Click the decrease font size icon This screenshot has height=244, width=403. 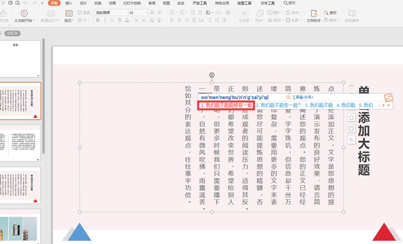pyautogui.click(x=160, y=13)
